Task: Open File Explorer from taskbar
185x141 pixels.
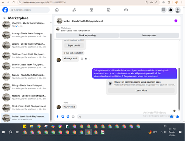Action: click(32, 126)
